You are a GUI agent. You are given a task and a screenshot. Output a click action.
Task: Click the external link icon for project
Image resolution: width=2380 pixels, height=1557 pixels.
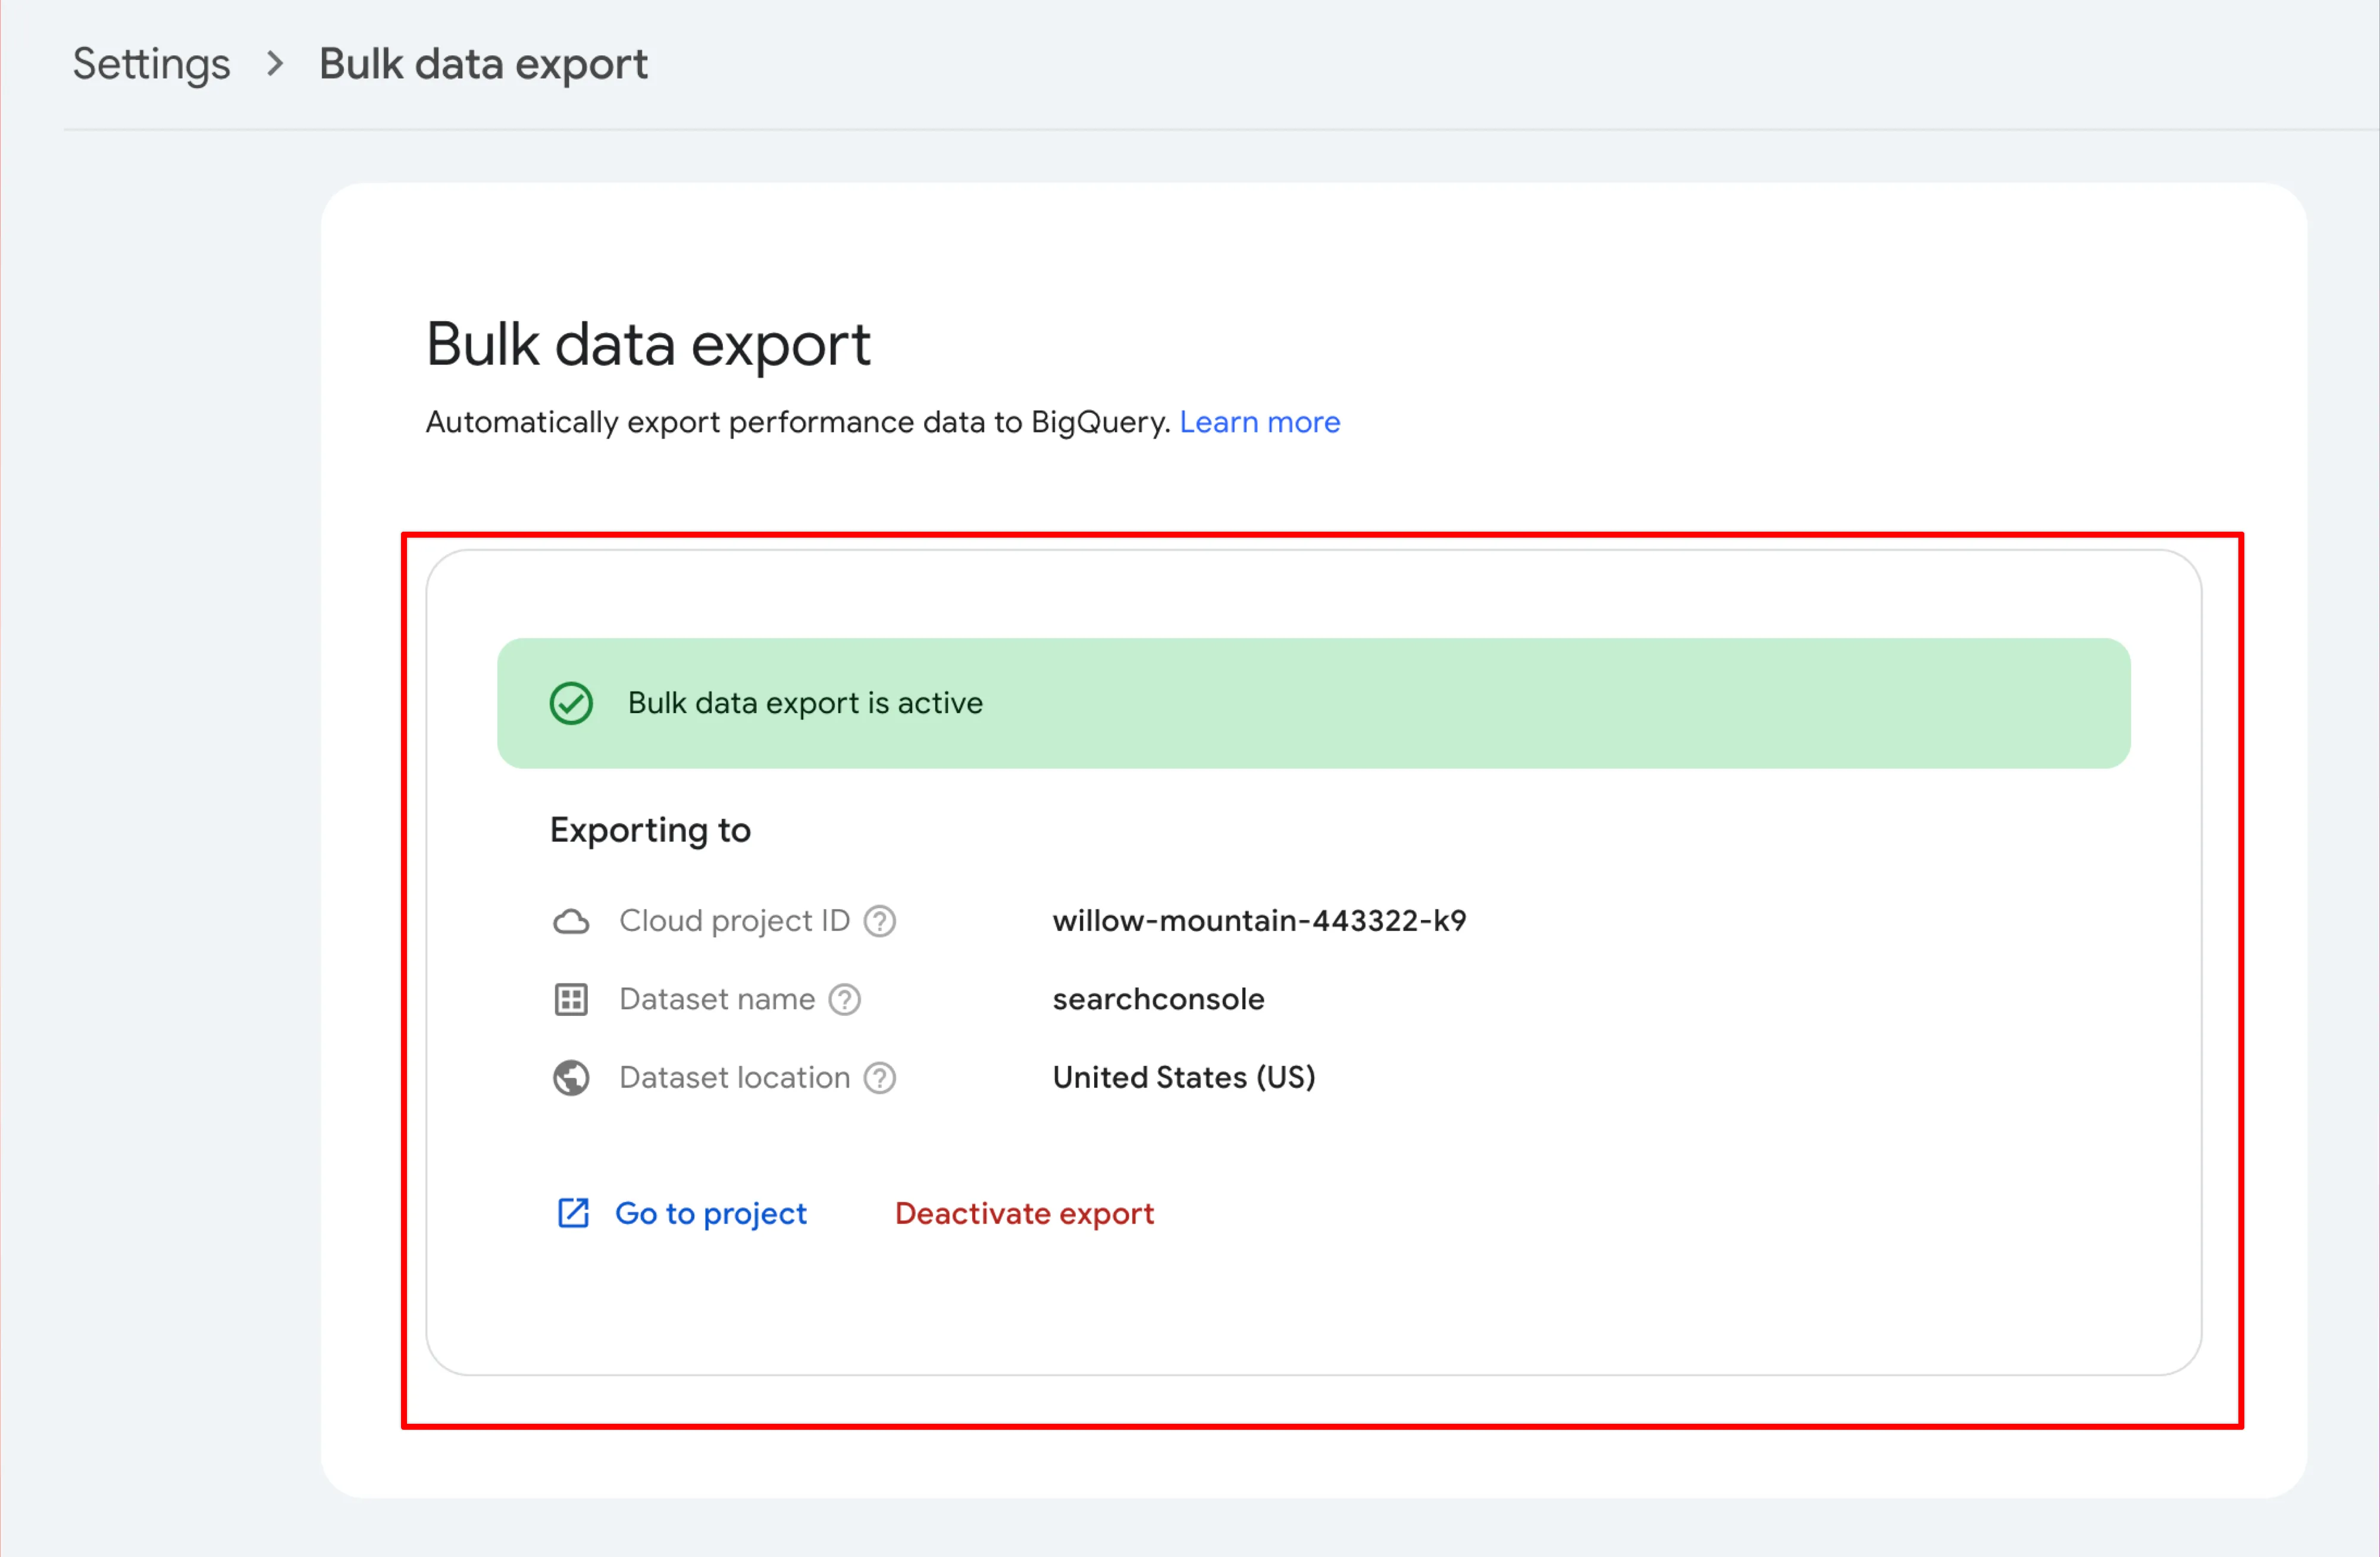click(x=573, y=1213)
